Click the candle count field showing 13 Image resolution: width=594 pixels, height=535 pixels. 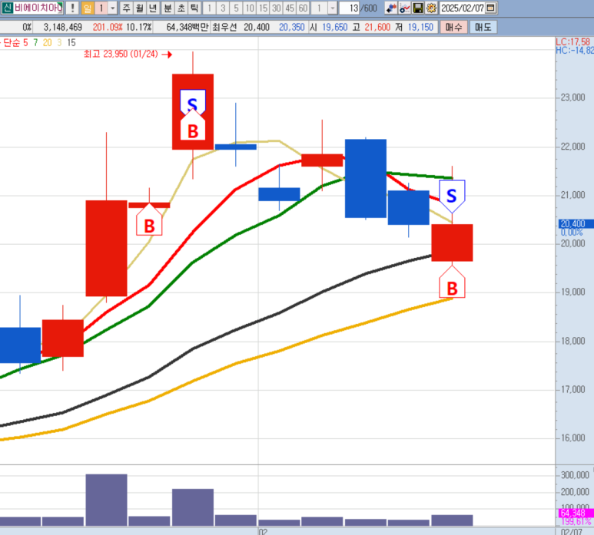(350, 8)
